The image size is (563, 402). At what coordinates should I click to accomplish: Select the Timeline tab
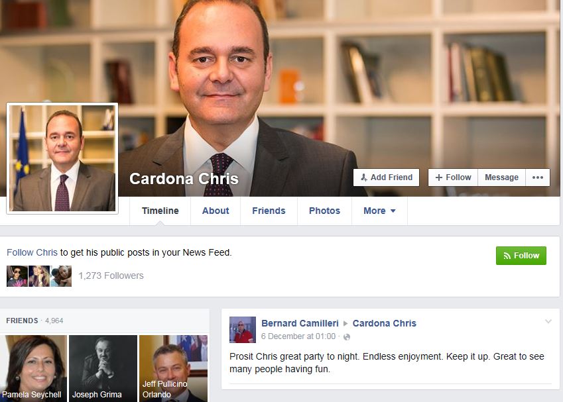(x=160, y=211)
